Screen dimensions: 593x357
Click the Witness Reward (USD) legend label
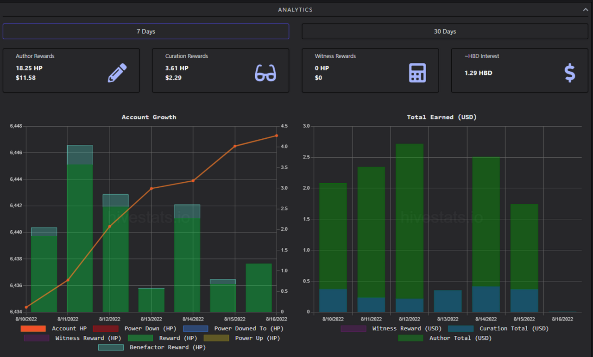pyautogui.click(x=407, y=328)
